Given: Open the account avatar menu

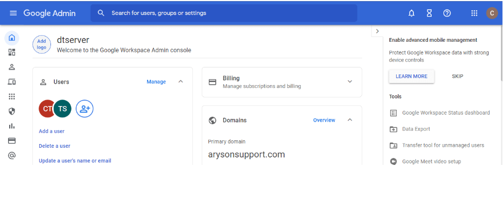Looking at the screenshot, I should point(492,13).
